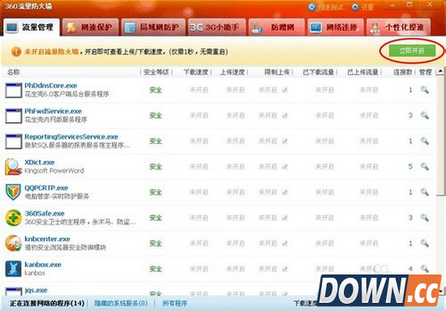Screen dimensions: 446x311
Task: Click the vertical scrollbar thumb
Action: 440,135
